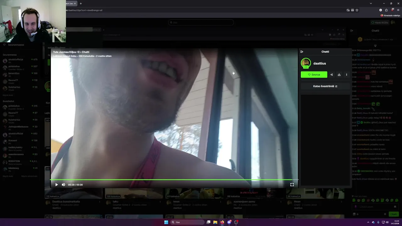Download the clip with download icon

coord(339,74)
